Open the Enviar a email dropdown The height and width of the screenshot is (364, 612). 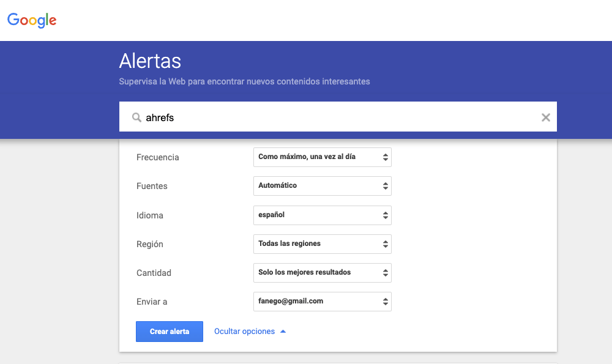click(323, 302)
